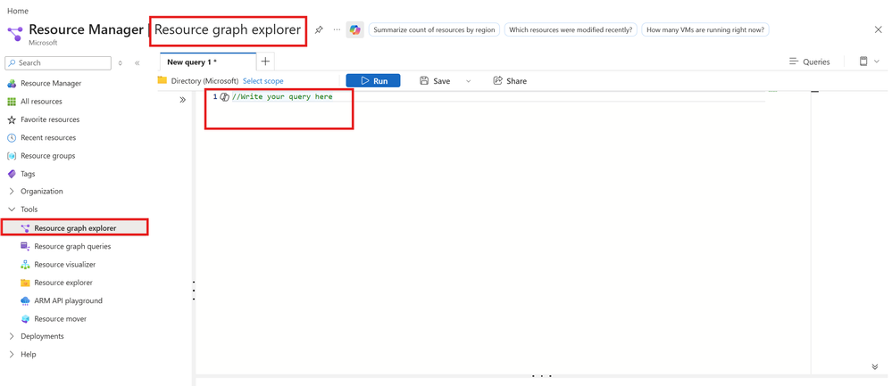Open the Queries panel button
The height and width of the screenshot is (386, 892).
[810, 62]
